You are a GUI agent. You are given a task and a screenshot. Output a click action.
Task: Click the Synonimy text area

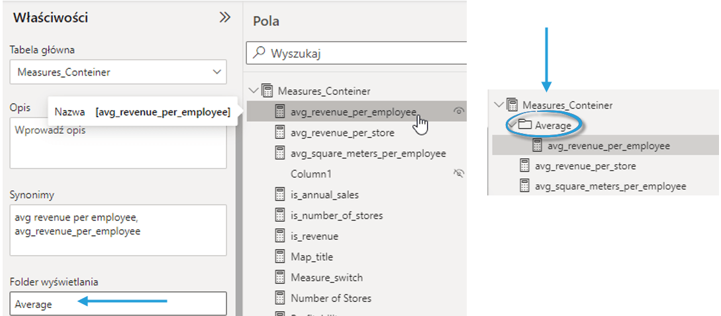click(x=119, y=231)
